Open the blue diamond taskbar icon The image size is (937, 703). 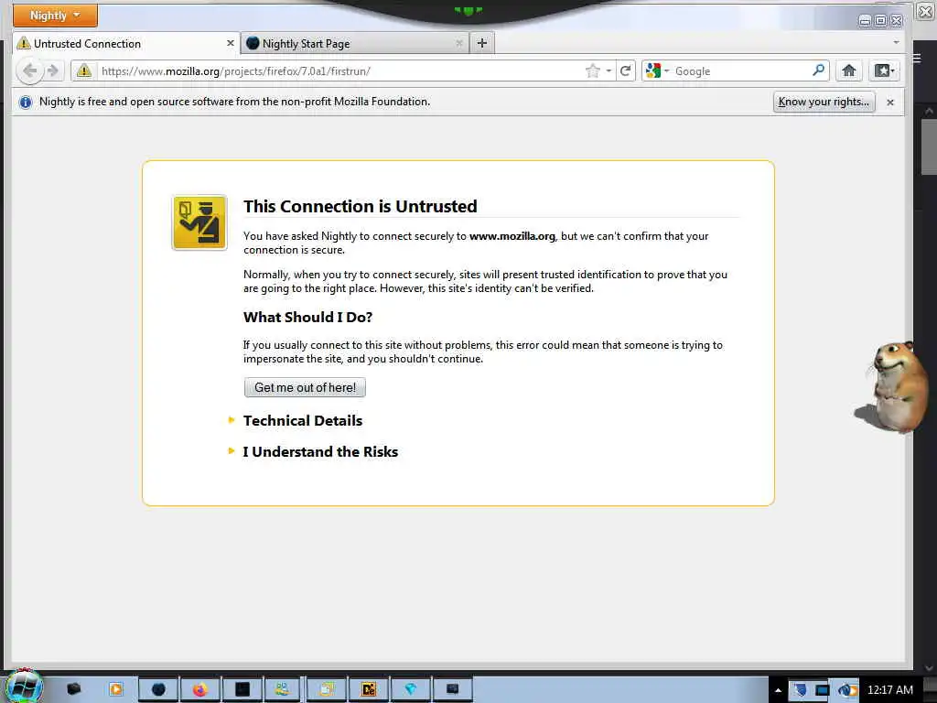click(411, 689)
